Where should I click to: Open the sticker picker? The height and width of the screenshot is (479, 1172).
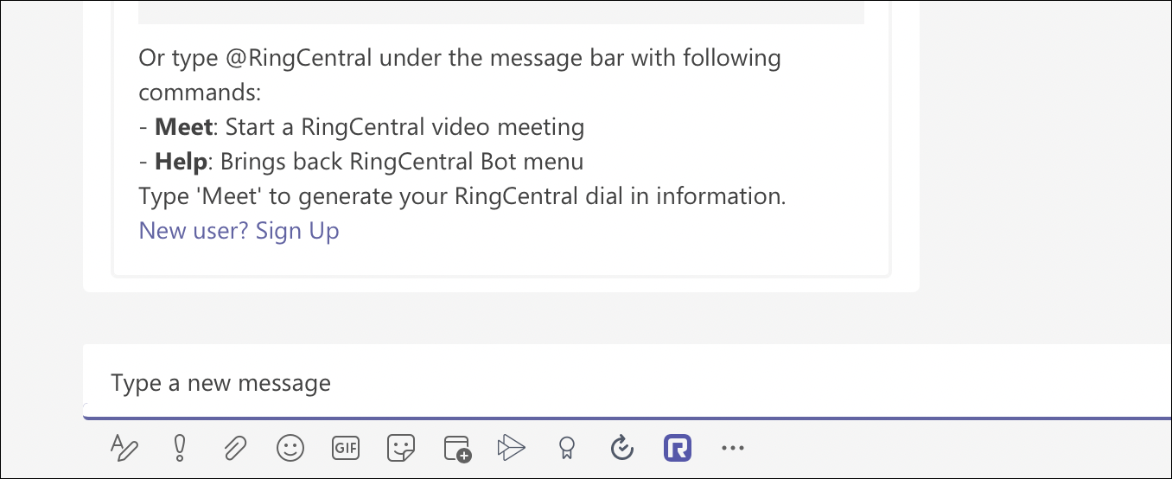coord(401,447)
